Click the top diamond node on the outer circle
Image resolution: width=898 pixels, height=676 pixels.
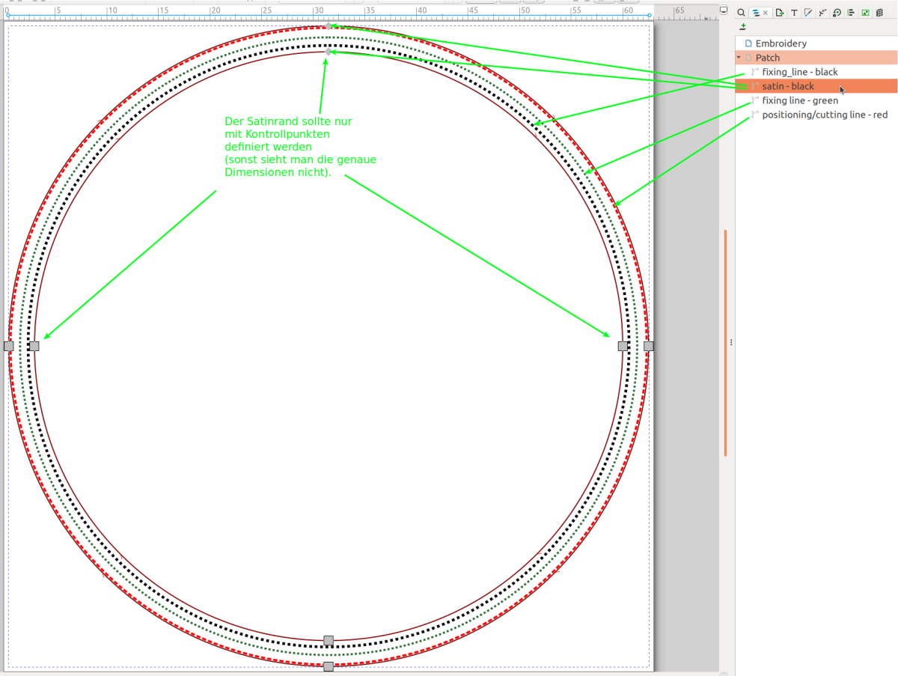pos(329,26)
